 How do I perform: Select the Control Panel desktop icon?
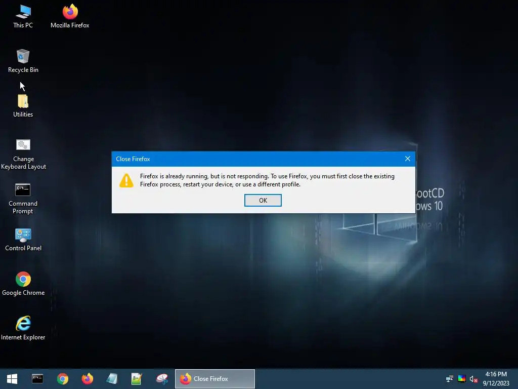(23, 240)
